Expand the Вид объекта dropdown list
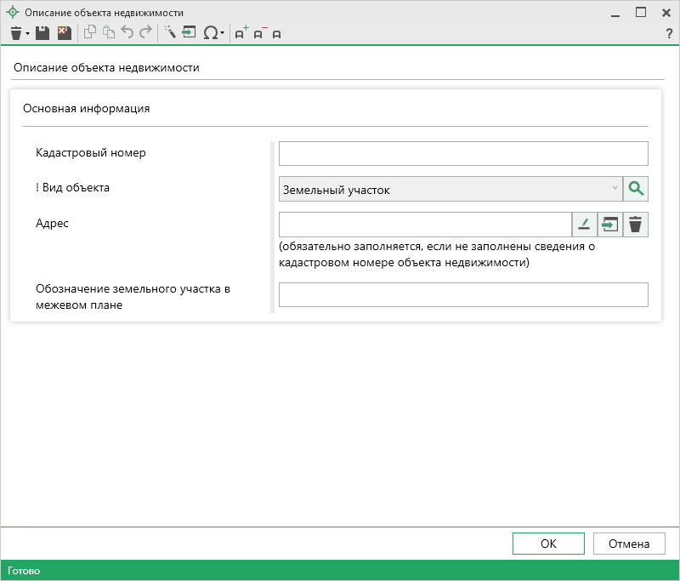The image size is (680, 581). coord(615,189)
